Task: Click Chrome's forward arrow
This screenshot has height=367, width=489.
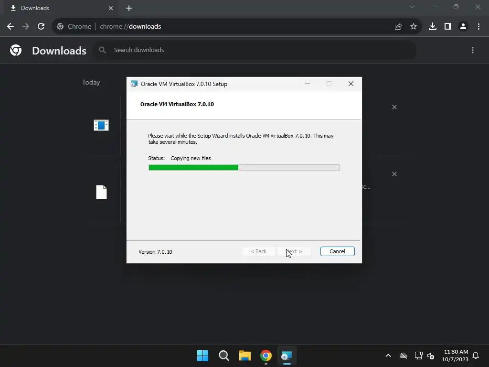Action: [26, 27]
